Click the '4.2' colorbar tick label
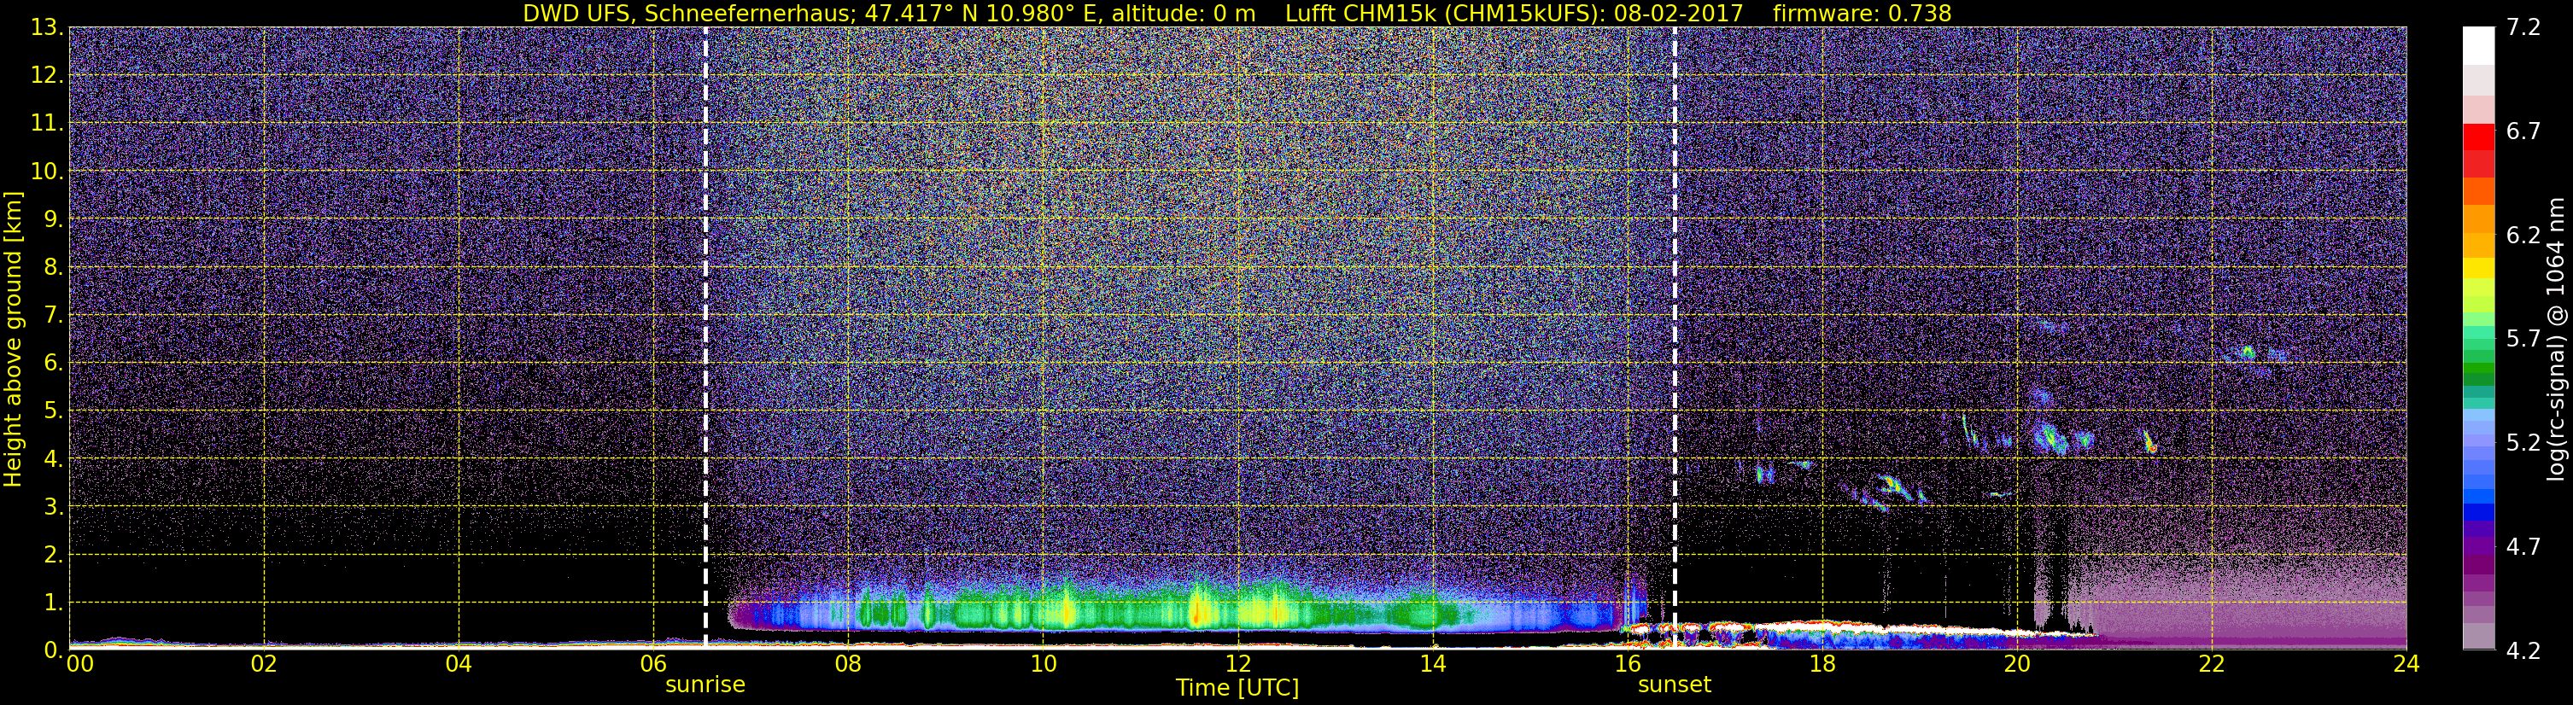 pyautogui.click(x=2523, y=651)
